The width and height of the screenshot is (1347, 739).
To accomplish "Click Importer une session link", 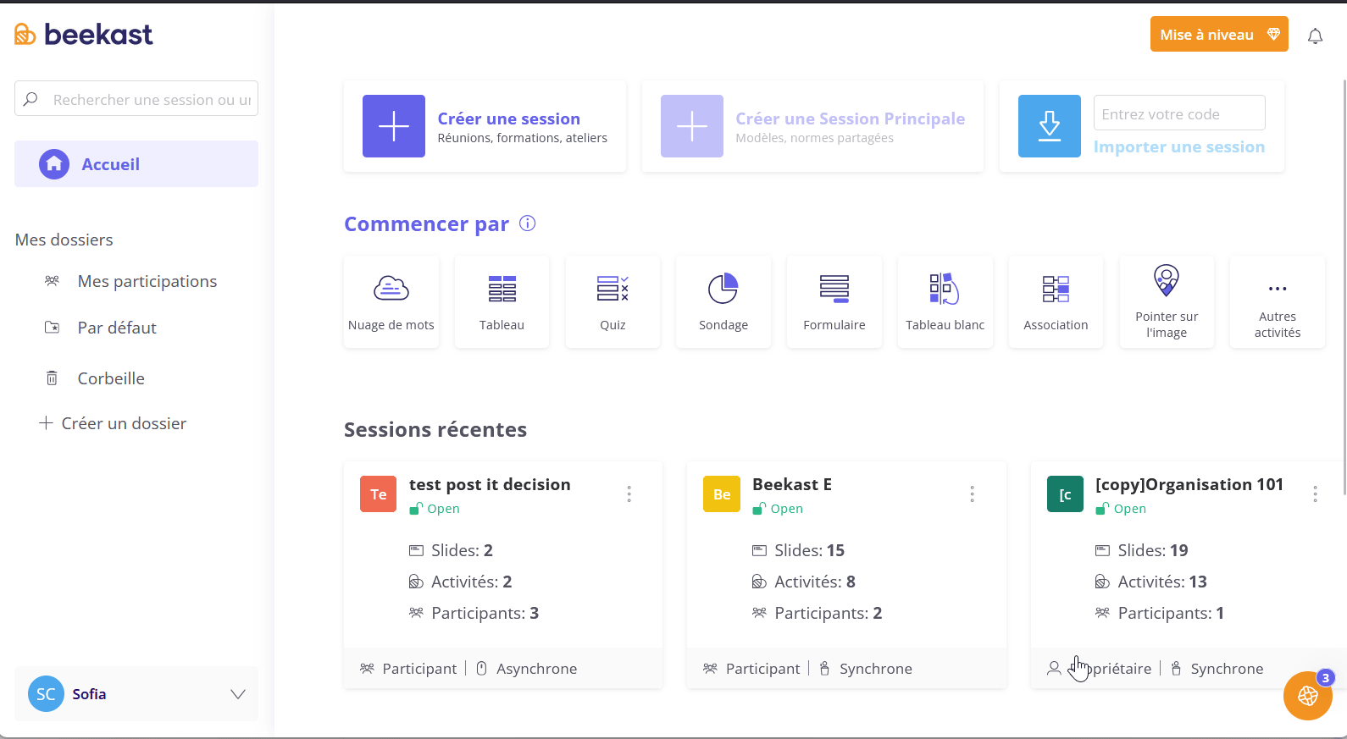I will [x=1178, y=146].
